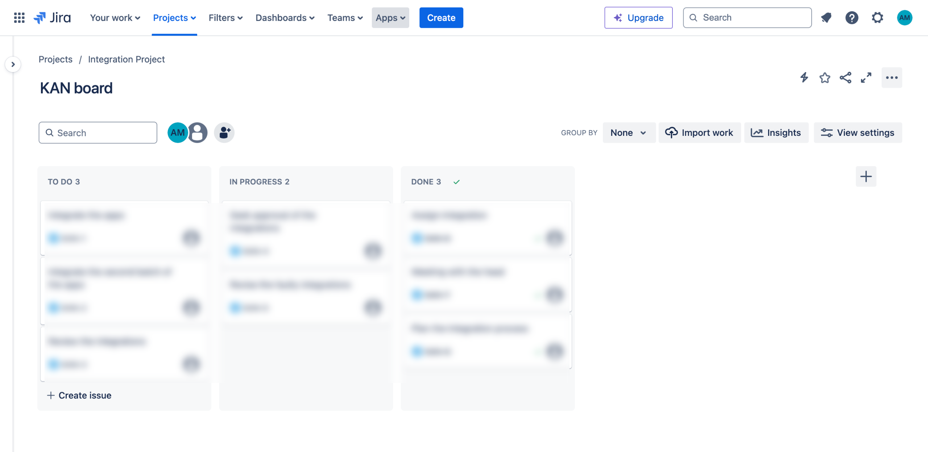Add a new column with plus icon

coord(866,176)
